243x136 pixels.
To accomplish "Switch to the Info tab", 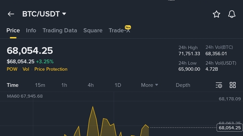I will [31, 30].
